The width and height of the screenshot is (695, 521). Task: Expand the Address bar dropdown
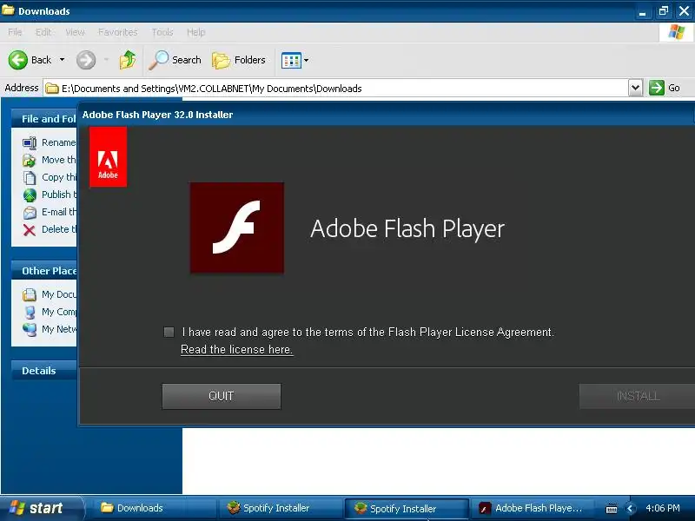point(635,88)
